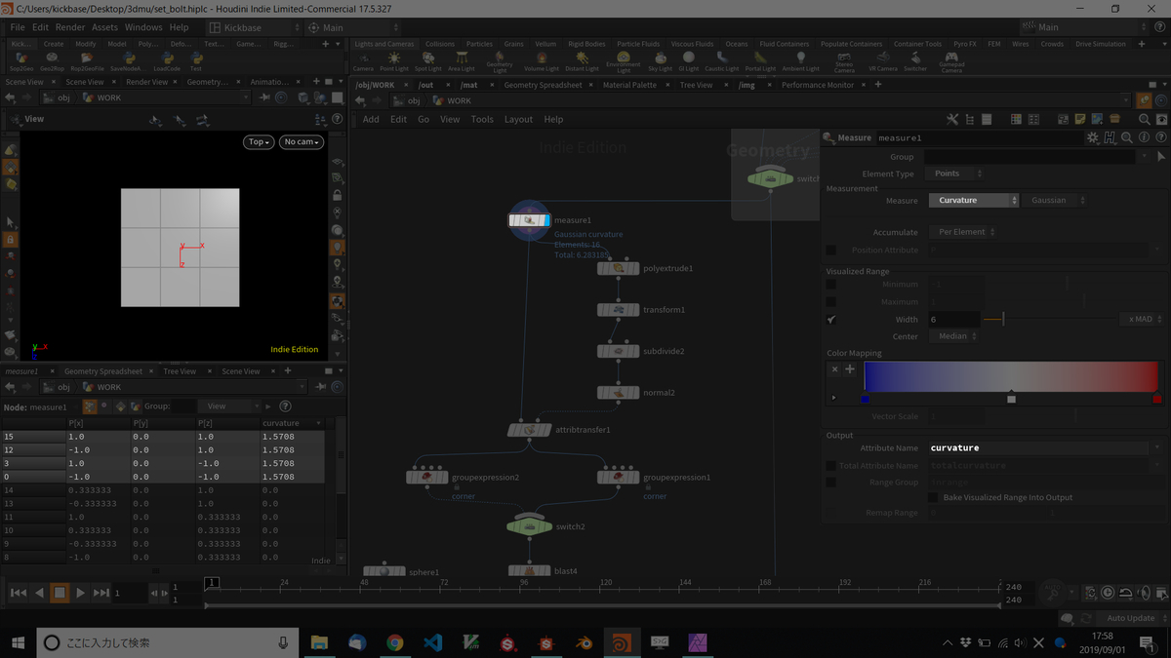
Task: Create a Camera from the shelf
Action: point(363,62)
